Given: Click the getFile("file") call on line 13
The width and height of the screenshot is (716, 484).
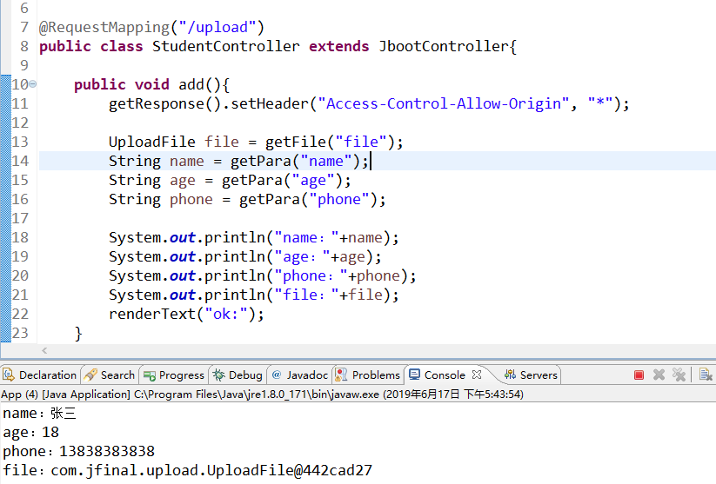Looking at the screenshot, I should (330, 142).
